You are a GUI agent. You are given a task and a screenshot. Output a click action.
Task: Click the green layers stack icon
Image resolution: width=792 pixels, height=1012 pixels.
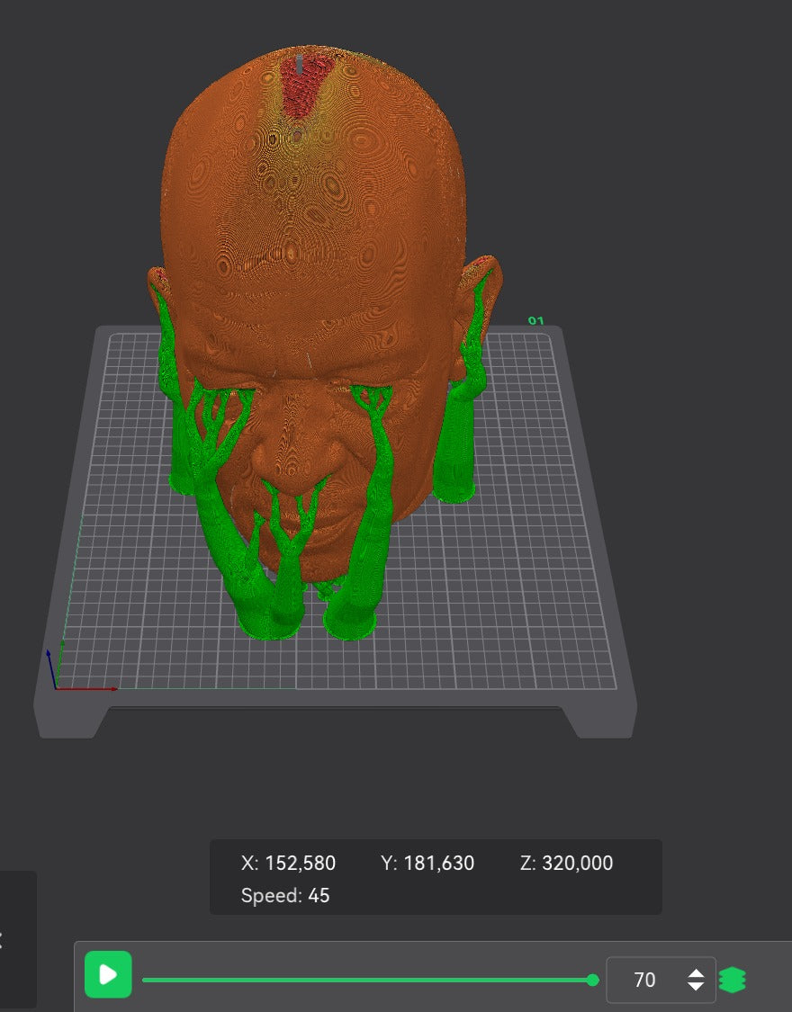732,980
